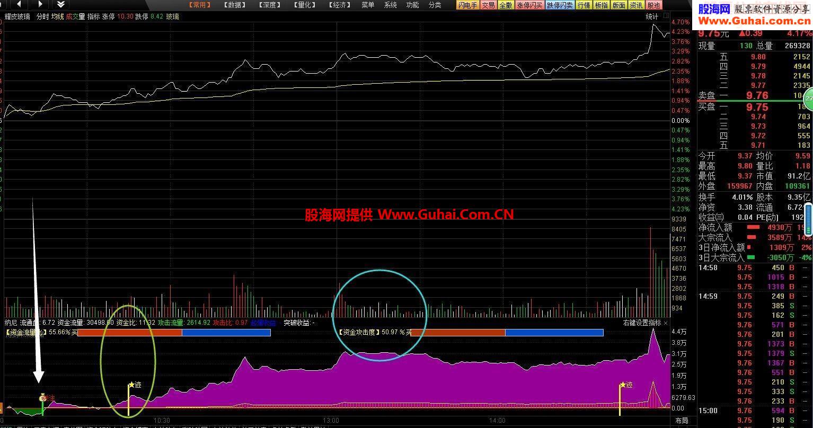This screenshot has height=428, width=813.
Task: Open the 【数据】 menu
Action: pos(235,5)
